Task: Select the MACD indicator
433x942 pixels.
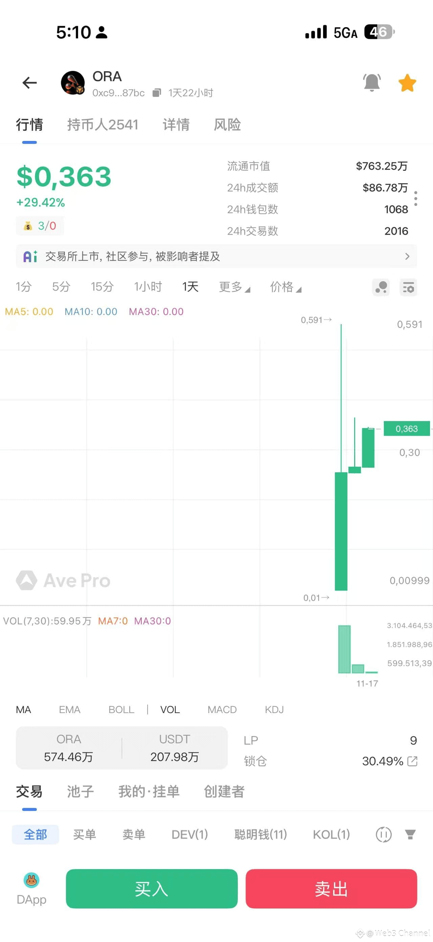Action: (222, 709)
